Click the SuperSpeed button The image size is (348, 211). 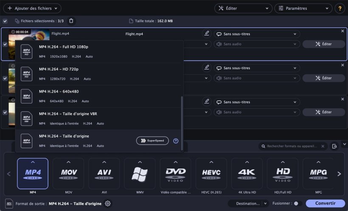click(x=152, y=141)
